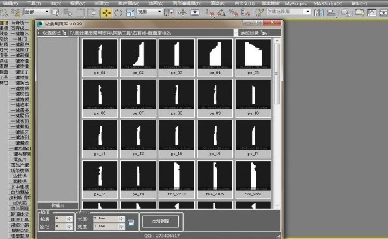Open the 视图(V) menu
388x239 pixels.
point(77,3)
